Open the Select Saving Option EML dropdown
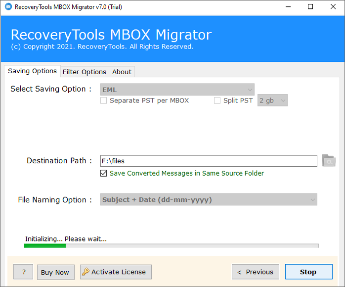The width and height of the screenshot is (345, 287). click(177, 90)
